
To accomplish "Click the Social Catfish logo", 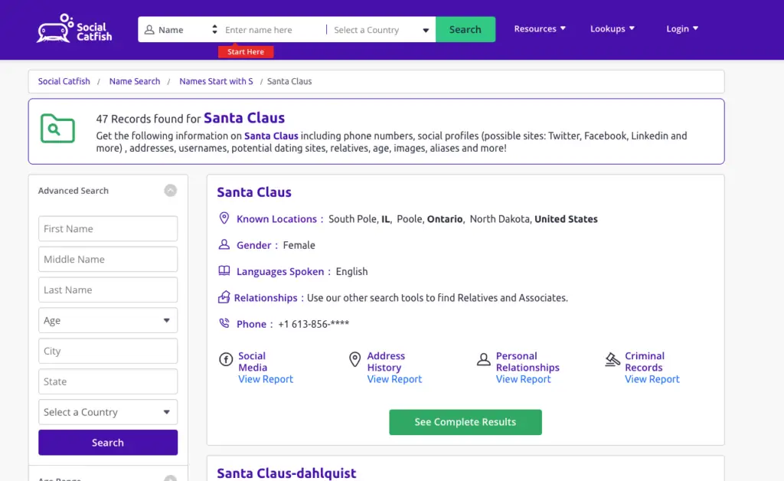I will point(74,28).
